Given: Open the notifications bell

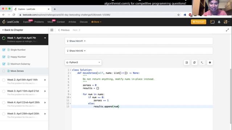Looking at the screenshot, I should 219,22.
